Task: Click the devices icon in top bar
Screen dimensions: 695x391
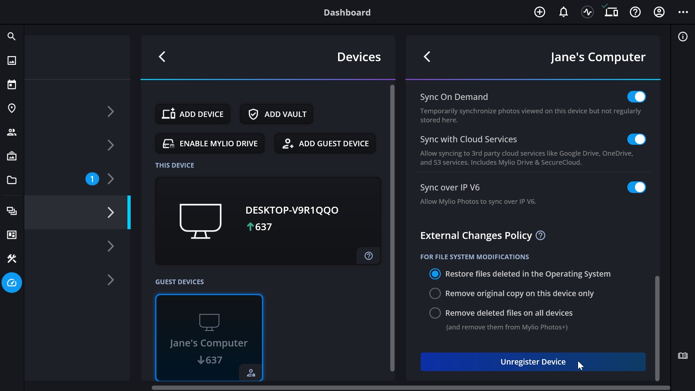Action: (x=611, y=12)
